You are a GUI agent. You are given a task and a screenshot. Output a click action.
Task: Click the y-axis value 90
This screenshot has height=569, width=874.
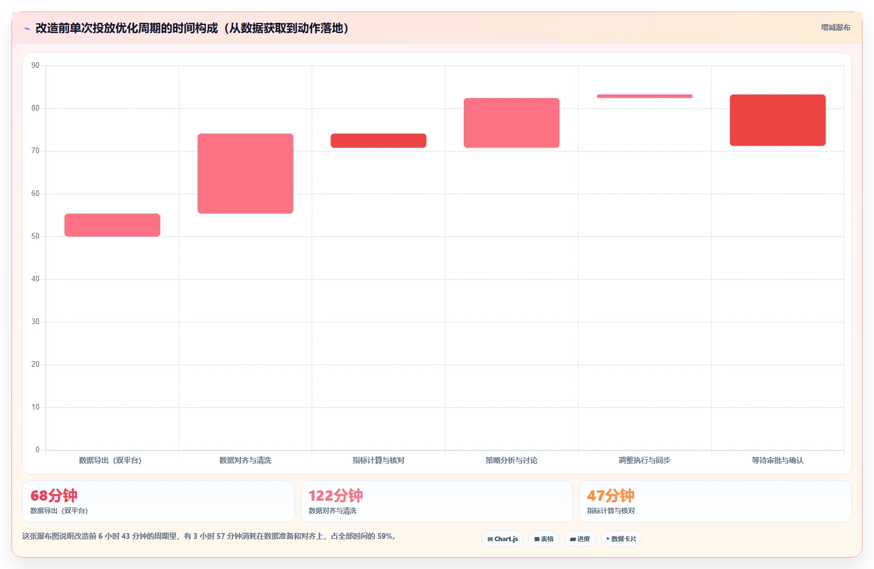(x=35, y=66)
